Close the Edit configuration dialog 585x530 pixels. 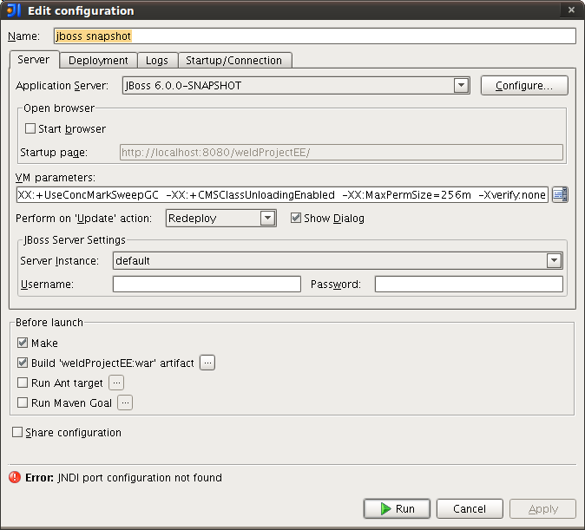(x=571, y=10)
